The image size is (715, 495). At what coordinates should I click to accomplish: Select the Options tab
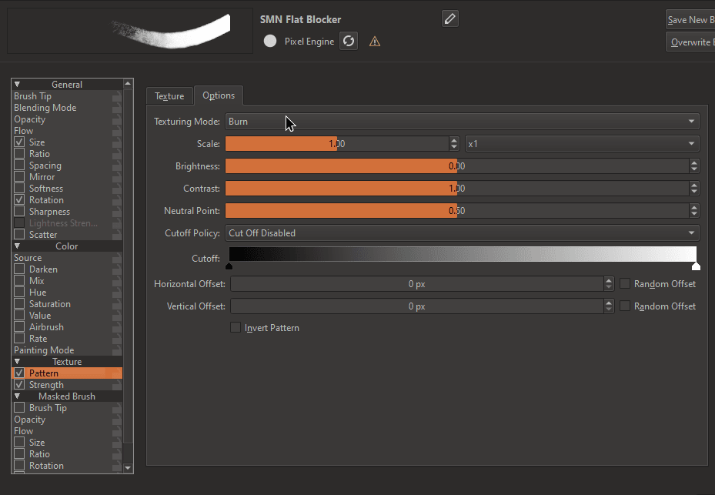point(219,95)
